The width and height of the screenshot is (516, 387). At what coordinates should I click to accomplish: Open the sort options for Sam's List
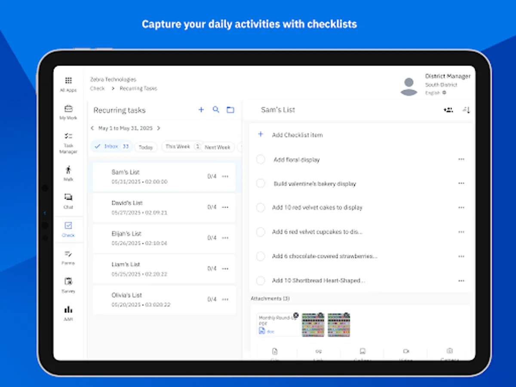click(x=466, y=110)
